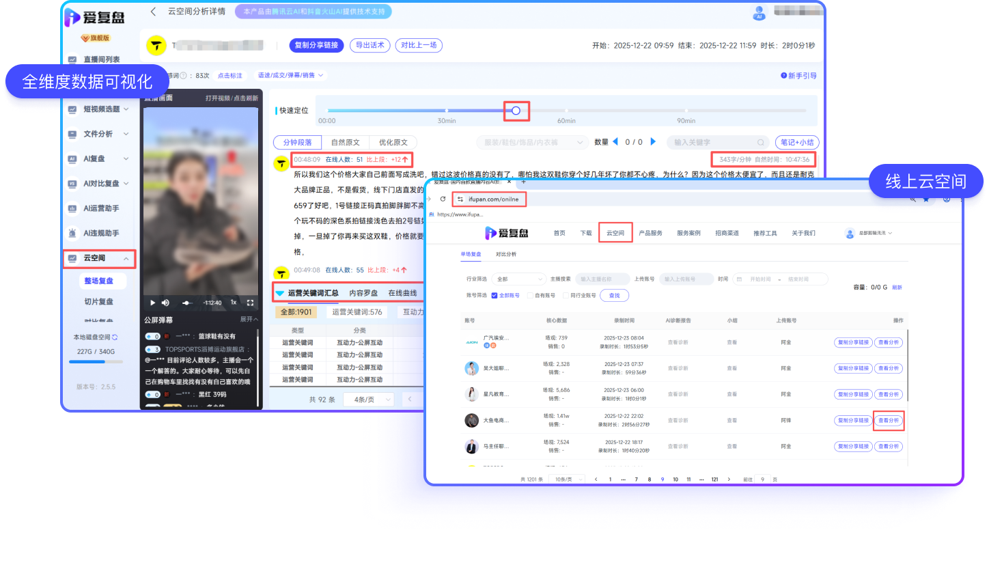Click the browser reload icon
Screen dimensions: 989x571
[x=443, y=199]
